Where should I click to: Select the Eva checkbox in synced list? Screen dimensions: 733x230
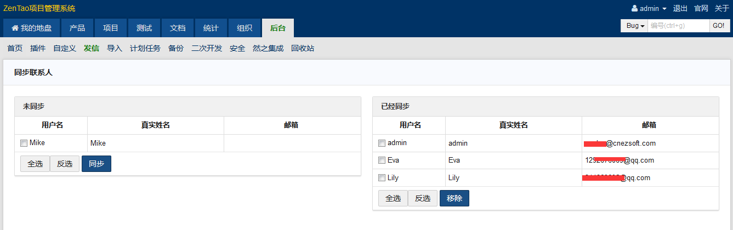[382, 160]
